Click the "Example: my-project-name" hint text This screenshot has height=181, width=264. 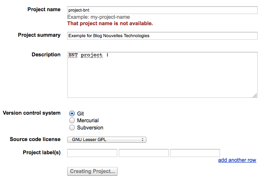tap(98, 17)
